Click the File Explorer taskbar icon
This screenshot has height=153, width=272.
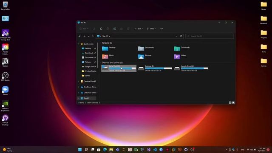pos(111,150)
